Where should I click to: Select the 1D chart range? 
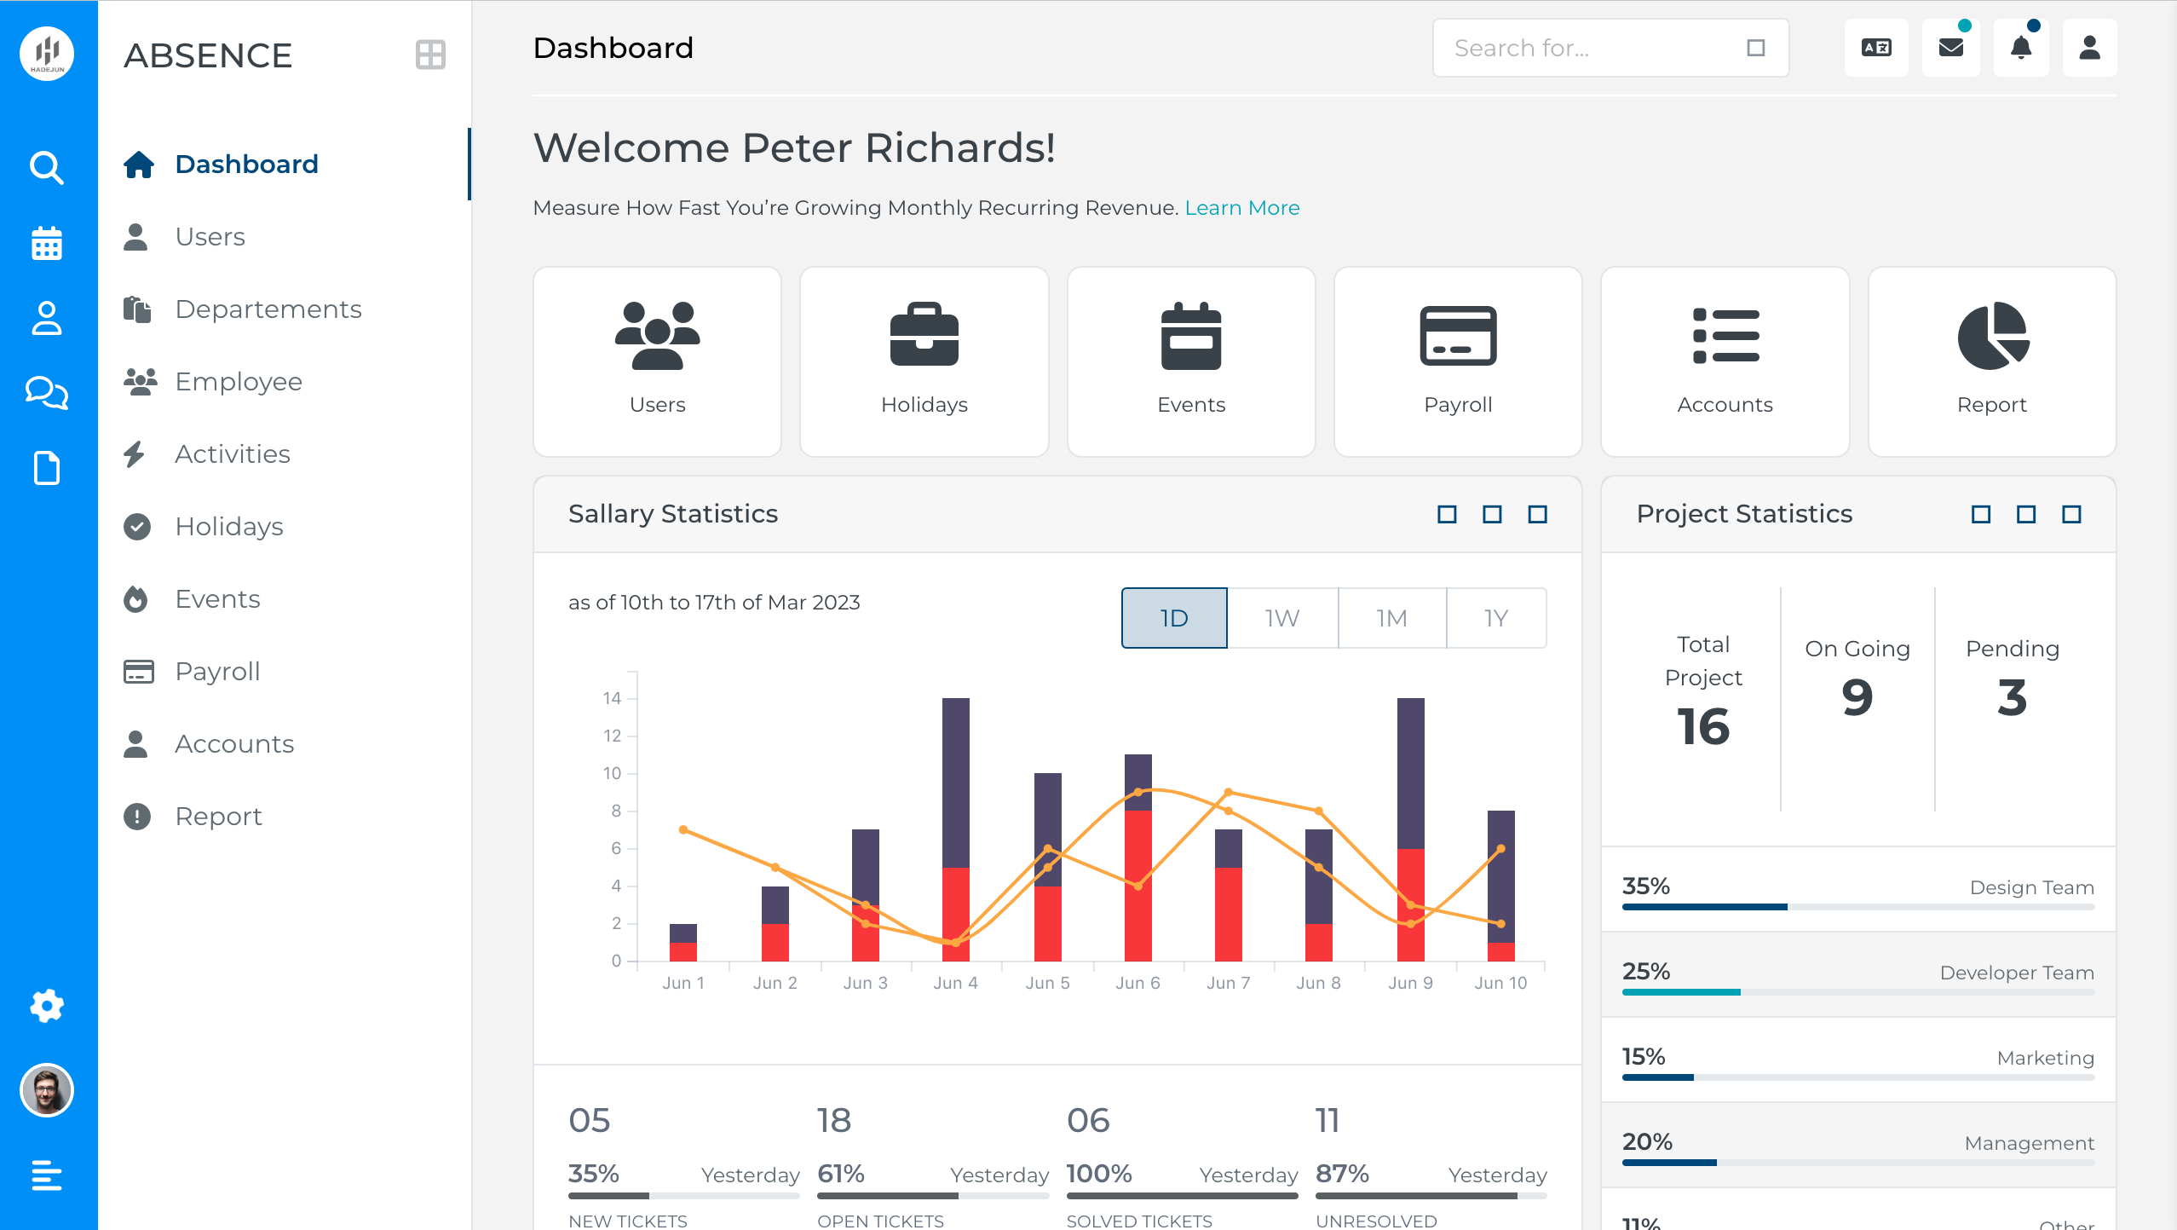[x=1174, y=618]
